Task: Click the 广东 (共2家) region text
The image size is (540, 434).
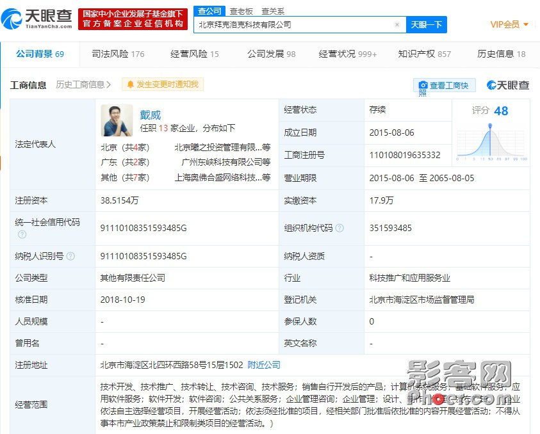Action: click(x=125, y=162)
